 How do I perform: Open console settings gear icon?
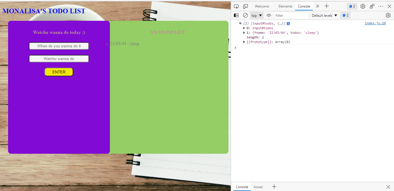[388, 15]
